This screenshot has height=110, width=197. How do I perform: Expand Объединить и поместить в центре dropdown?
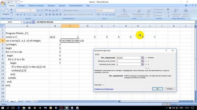94,15
